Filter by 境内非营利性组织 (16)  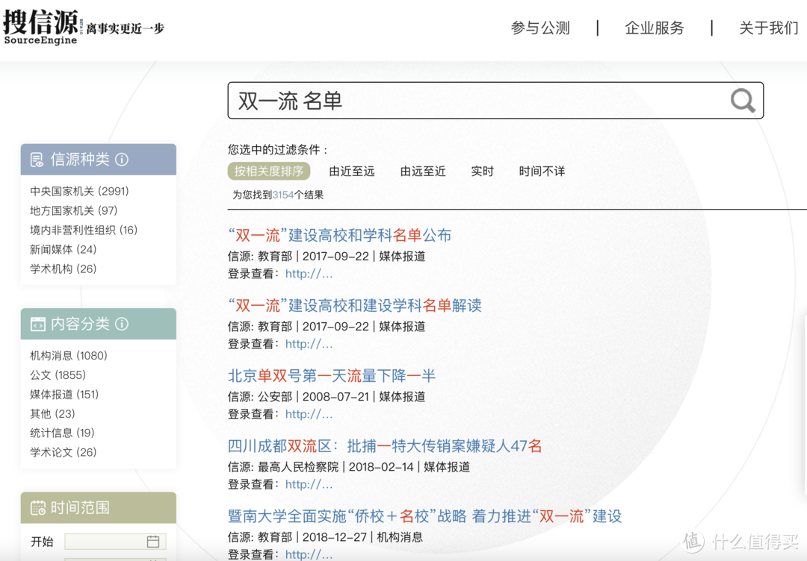pyautogui.click(x=84, y=231)
